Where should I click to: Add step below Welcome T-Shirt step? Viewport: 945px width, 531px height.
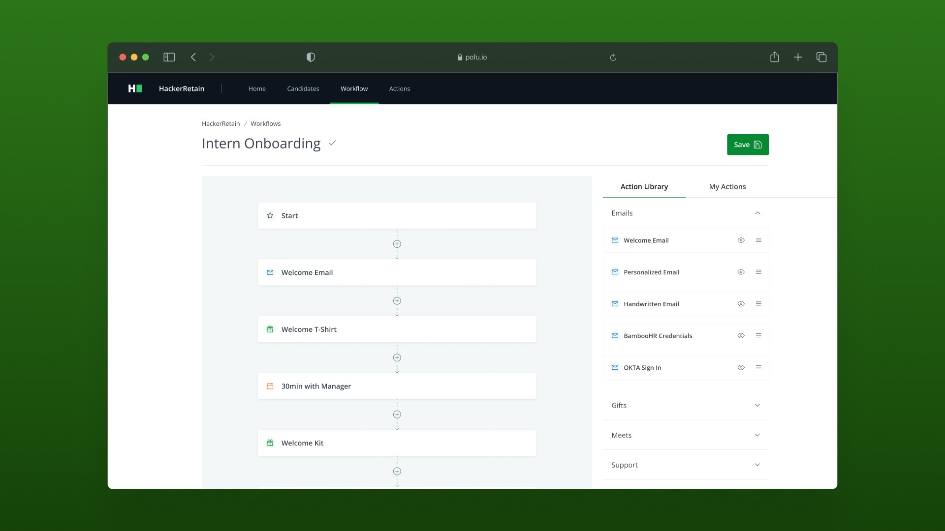tap(397, 357)
